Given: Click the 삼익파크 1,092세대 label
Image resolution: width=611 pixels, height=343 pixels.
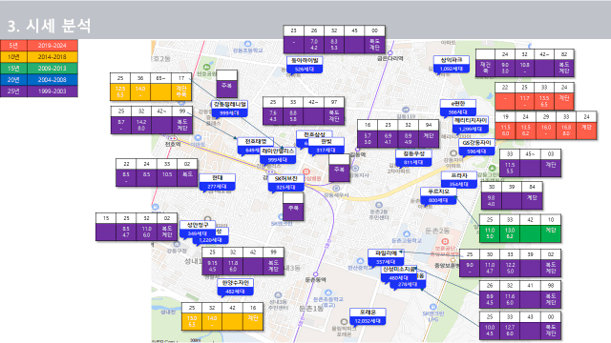Looking at the screenshot, I should click(452, 65).
